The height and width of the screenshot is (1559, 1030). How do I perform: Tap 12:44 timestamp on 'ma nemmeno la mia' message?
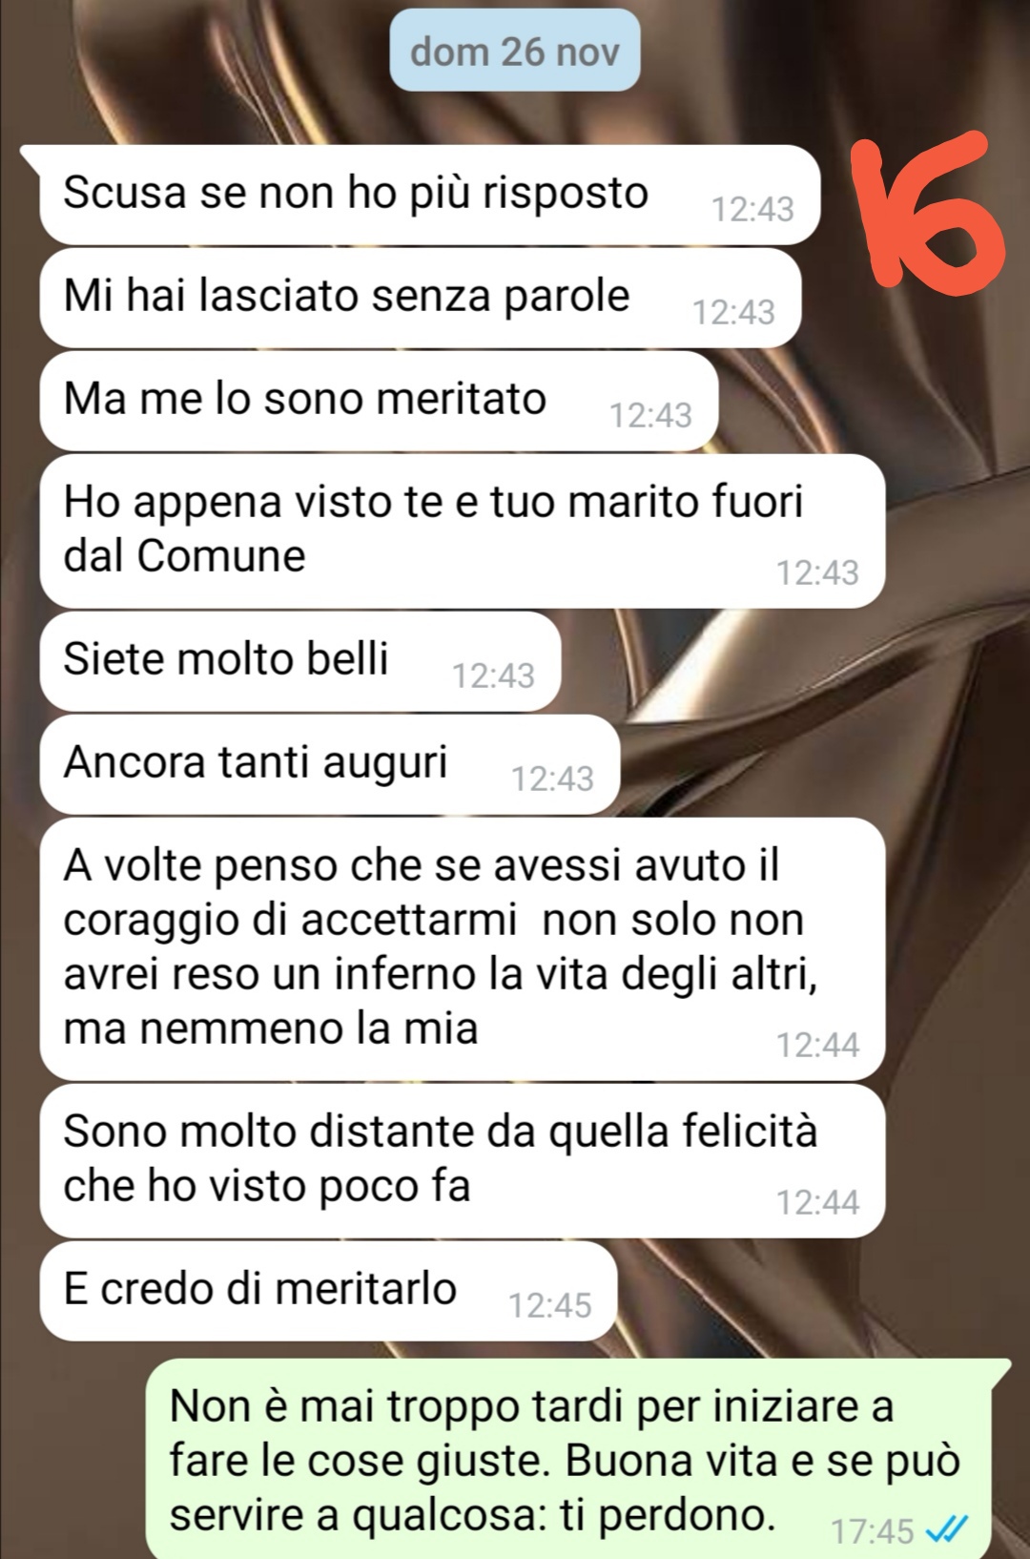(x=817, y=1045)
